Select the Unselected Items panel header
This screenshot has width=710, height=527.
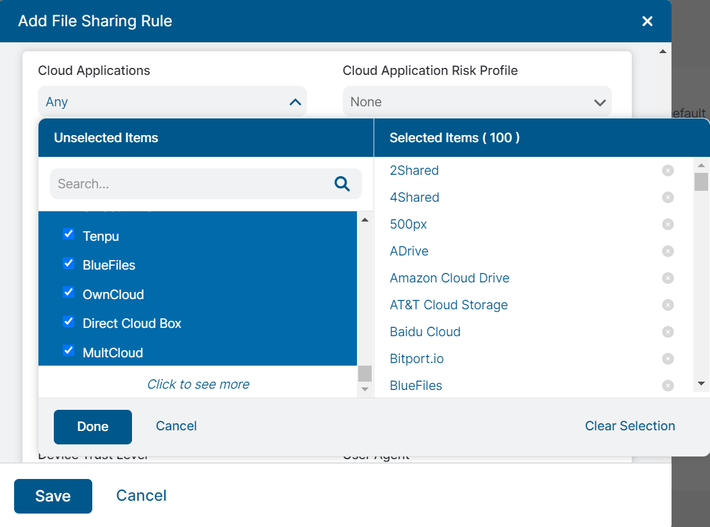[x=106, y=137]
